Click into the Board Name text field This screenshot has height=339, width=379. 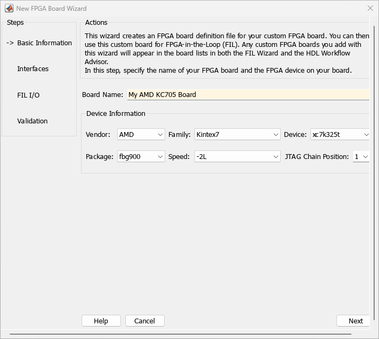pyautogui.click(x=248, y=95)
